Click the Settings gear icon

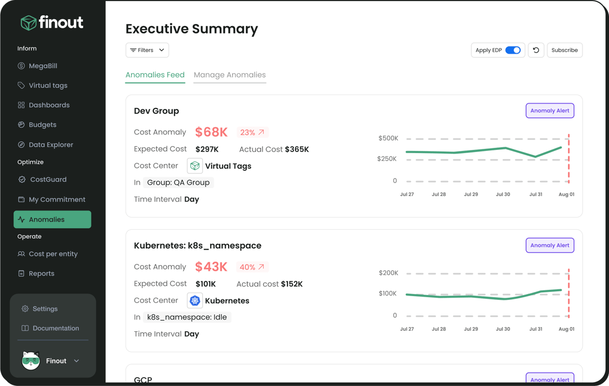[25, 309]
